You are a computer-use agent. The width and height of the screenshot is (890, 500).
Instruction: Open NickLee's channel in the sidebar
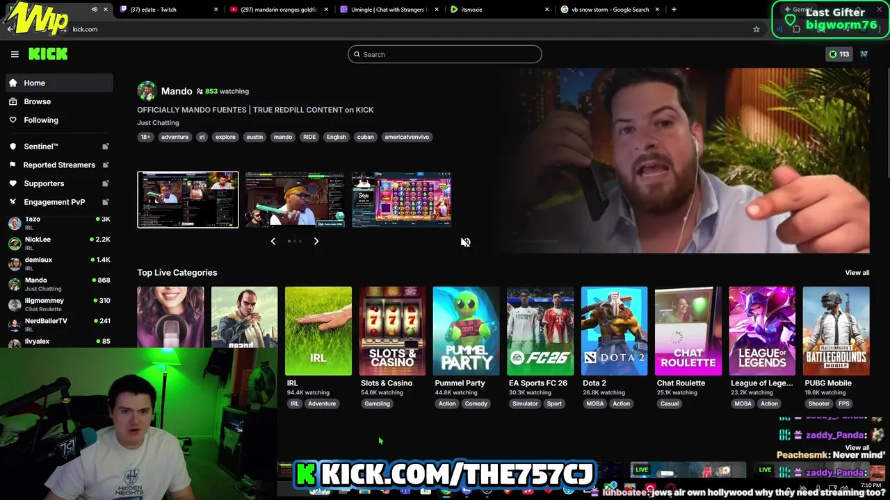point(59,243)
